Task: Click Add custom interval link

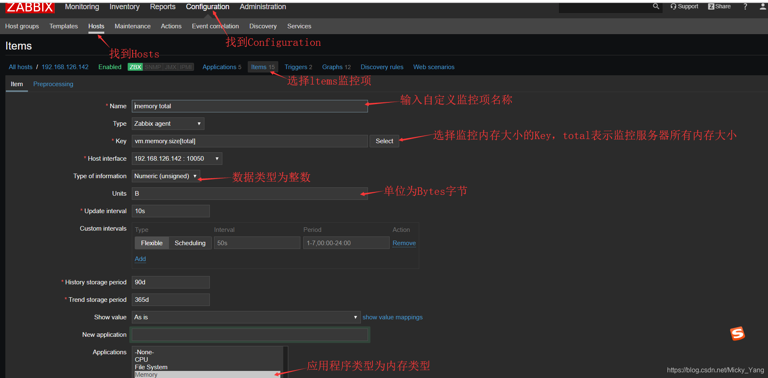Action: (140, 259)
